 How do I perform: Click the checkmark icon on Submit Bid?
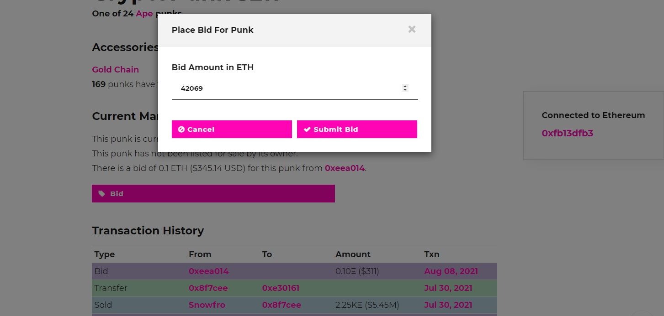pos(307,130)
